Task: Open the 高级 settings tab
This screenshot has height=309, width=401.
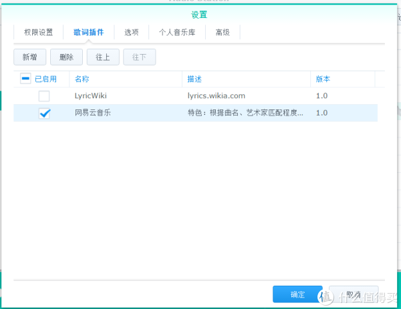Action: (x=223, y=32)
